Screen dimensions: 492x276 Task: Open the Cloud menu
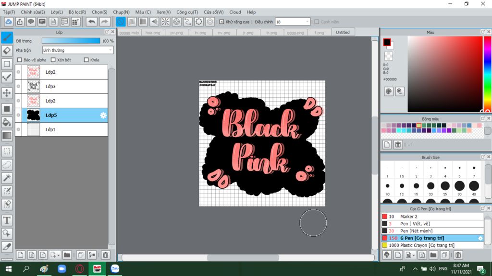coord(235,12)
